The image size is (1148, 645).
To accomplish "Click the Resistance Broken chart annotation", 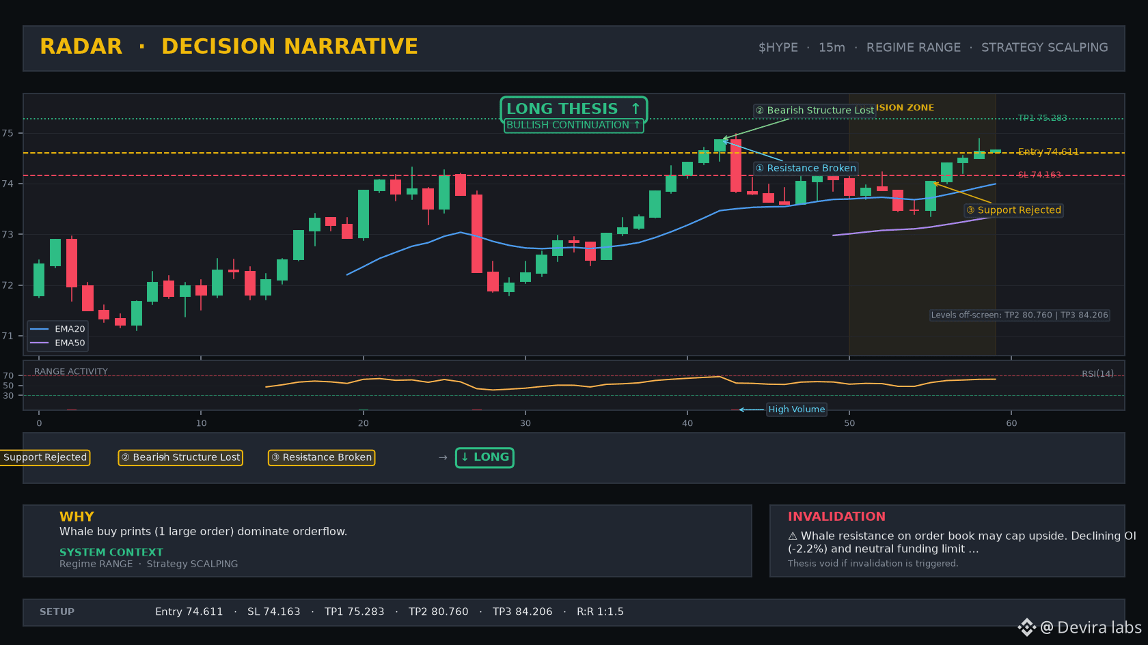I will tap(806, 168).
